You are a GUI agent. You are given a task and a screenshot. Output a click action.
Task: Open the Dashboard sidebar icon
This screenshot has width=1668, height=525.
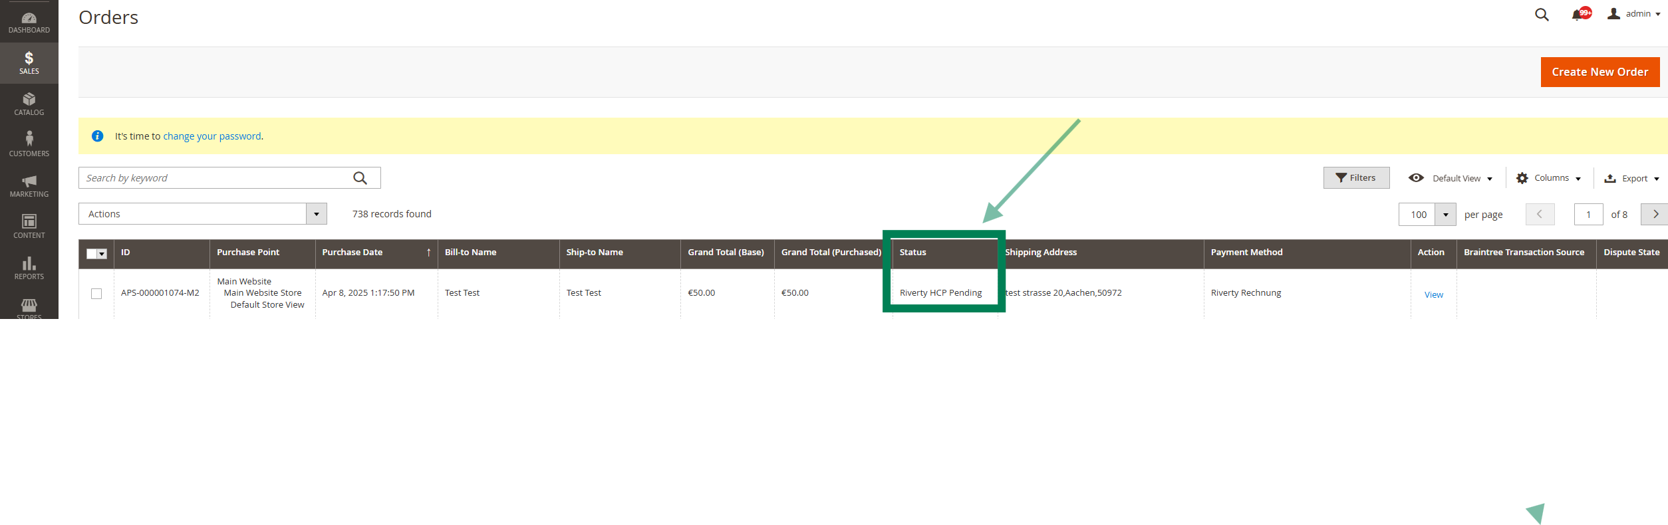(x=29, y=23)
